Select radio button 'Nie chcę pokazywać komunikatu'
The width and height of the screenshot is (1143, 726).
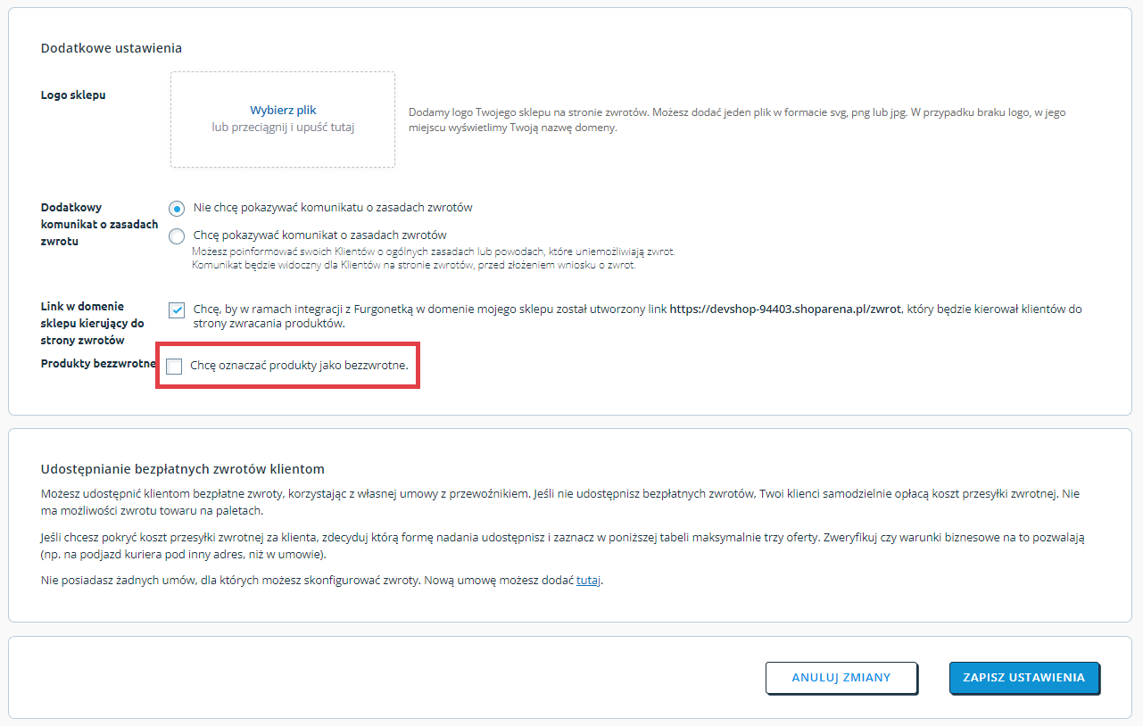pos(177,208)
